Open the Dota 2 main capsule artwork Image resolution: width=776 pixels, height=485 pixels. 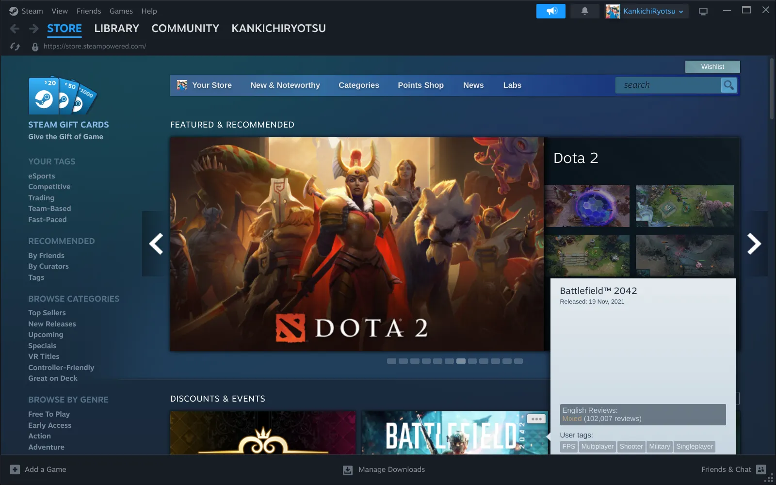point(356,244)
